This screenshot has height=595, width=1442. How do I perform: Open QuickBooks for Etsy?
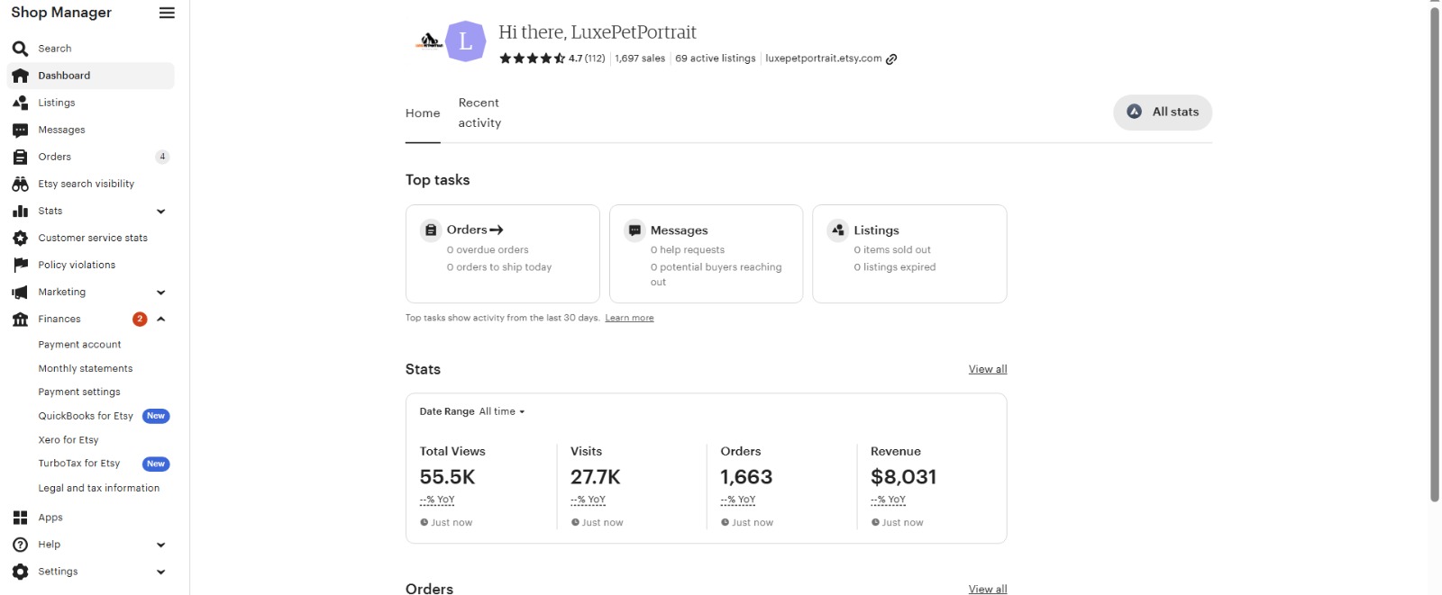tap(86, 416)
